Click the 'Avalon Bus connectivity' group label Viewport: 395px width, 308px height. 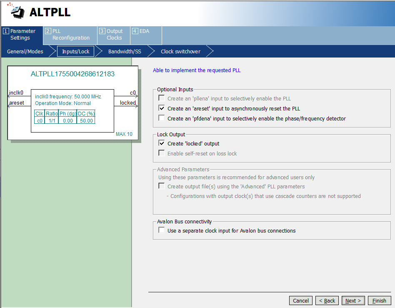pos(185,222)
